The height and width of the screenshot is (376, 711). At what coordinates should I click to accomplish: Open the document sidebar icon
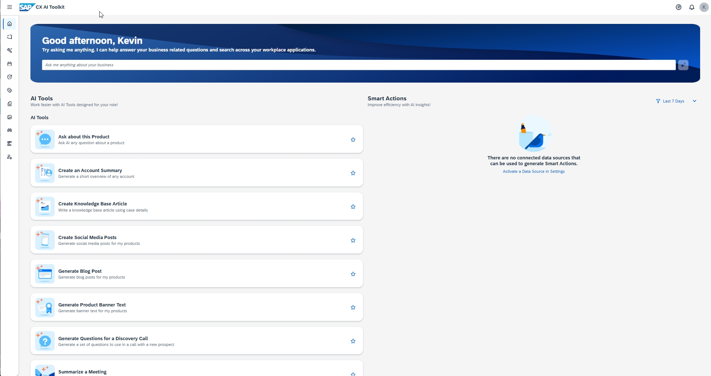[x=10, y=104]
